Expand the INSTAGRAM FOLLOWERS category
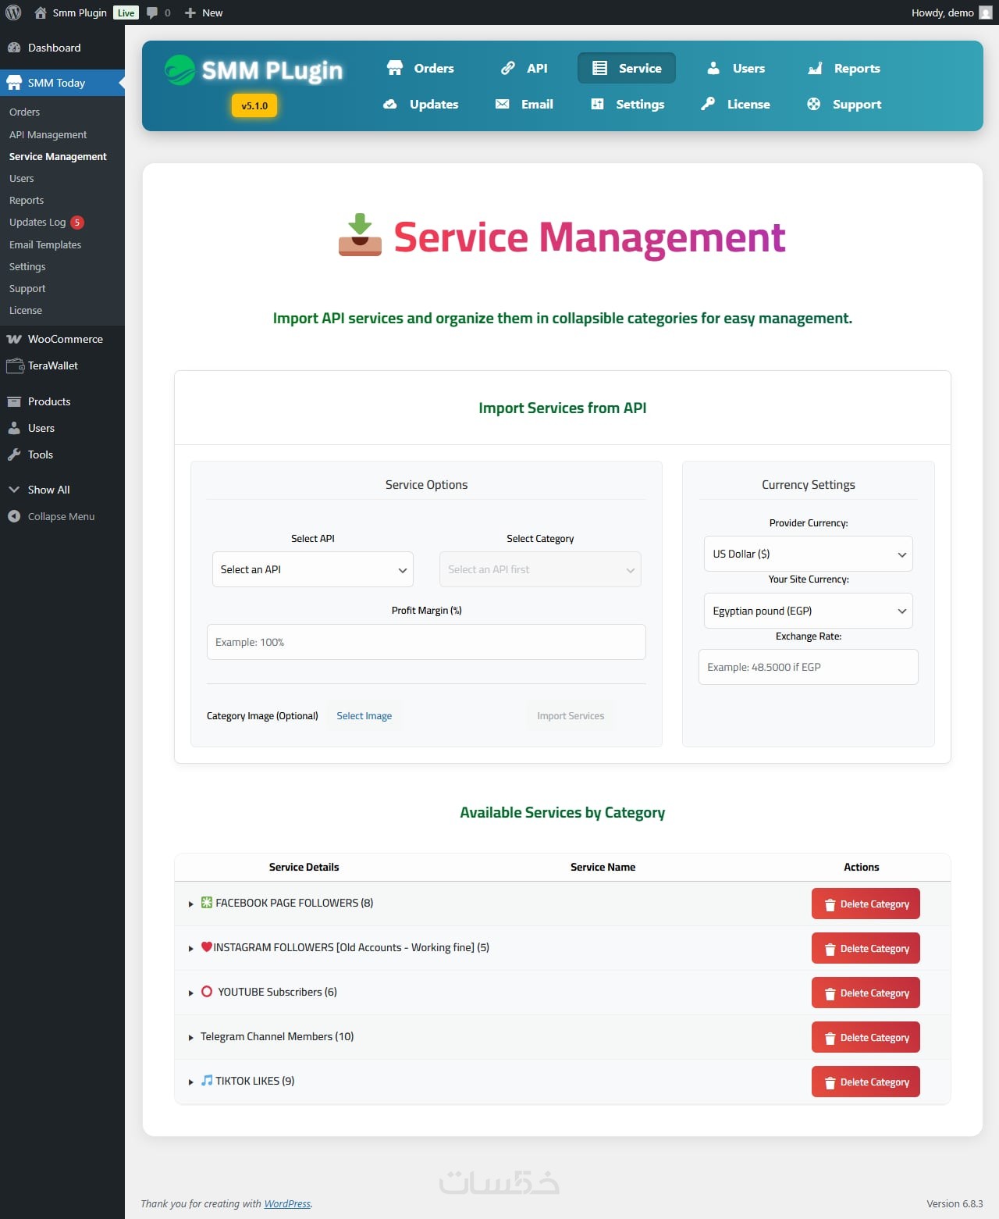Viewport: 999px width, 1219px height. 190,948
